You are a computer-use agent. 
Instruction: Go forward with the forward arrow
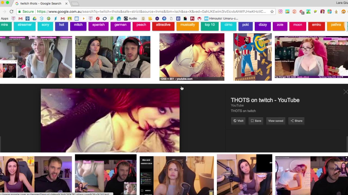point(4,12)
